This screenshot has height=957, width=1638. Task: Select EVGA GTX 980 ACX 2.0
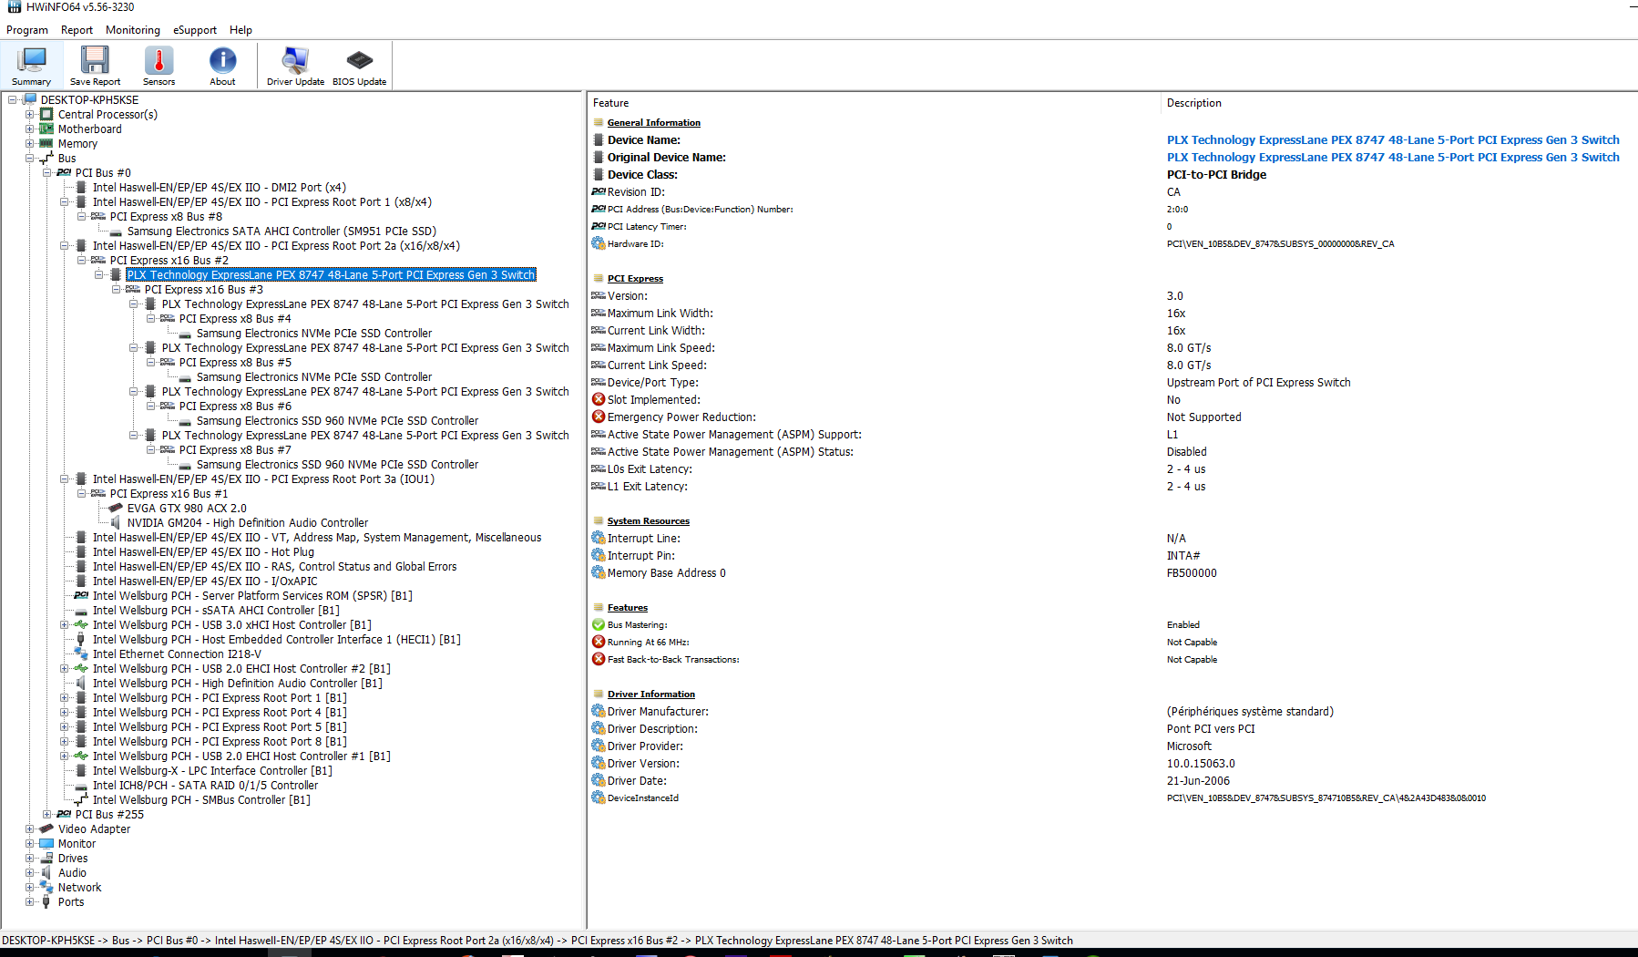click(x=187, y=509)
